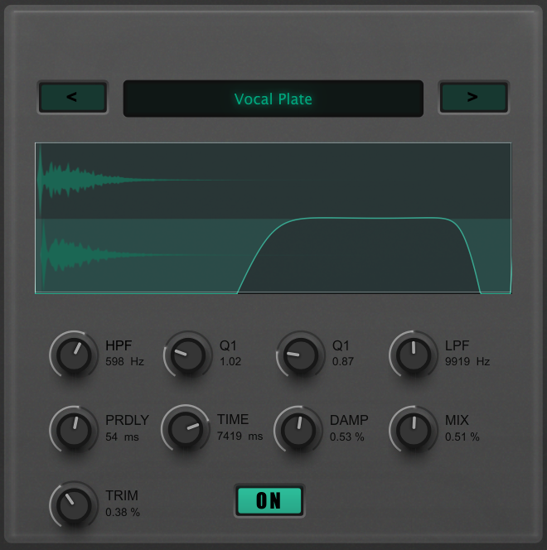Select the DAMP knob
547x550 pixels.
(298, 429)
